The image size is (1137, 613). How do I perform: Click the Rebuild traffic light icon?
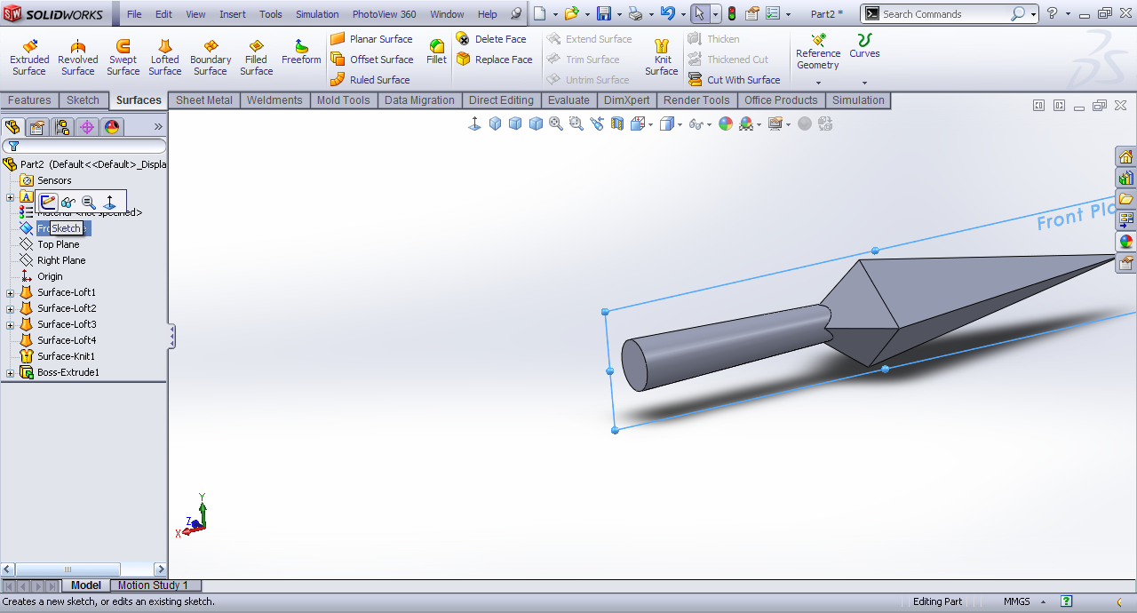click(x=731, y=14)
